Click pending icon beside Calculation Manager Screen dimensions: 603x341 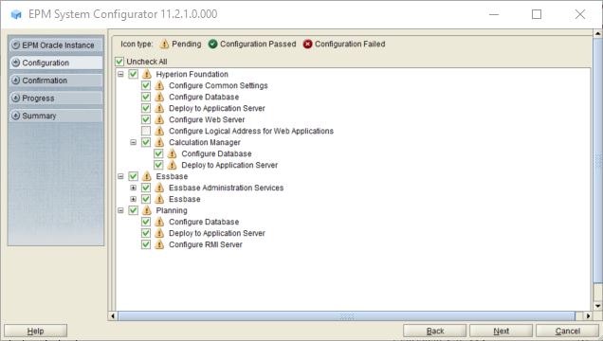pos(159,142)
